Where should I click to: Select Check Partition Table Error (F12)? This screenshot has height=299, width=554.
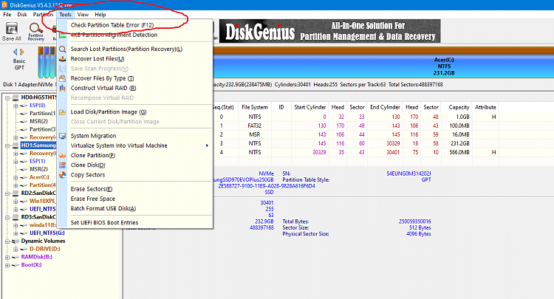112,25
